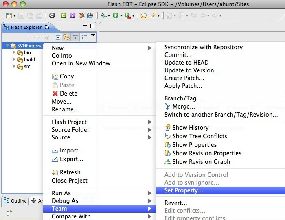Click the purple New Interface I icon
The height and width of the screenshot is (220, 285).
click(x=72, y=15)
